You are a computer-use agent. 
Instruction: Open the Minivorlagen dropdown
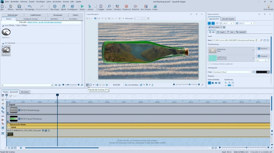(x=215, y=27)
